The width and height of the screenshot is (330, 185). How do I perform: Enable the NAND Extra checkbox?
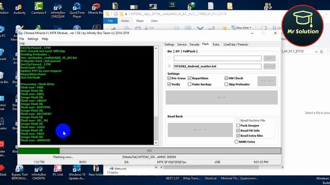click(x=236, y=142)
